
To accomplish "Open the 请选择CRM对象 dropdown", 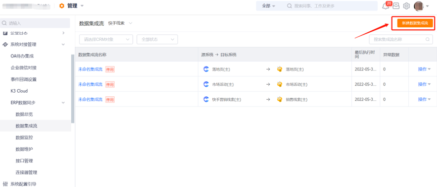I will (106, 39).
